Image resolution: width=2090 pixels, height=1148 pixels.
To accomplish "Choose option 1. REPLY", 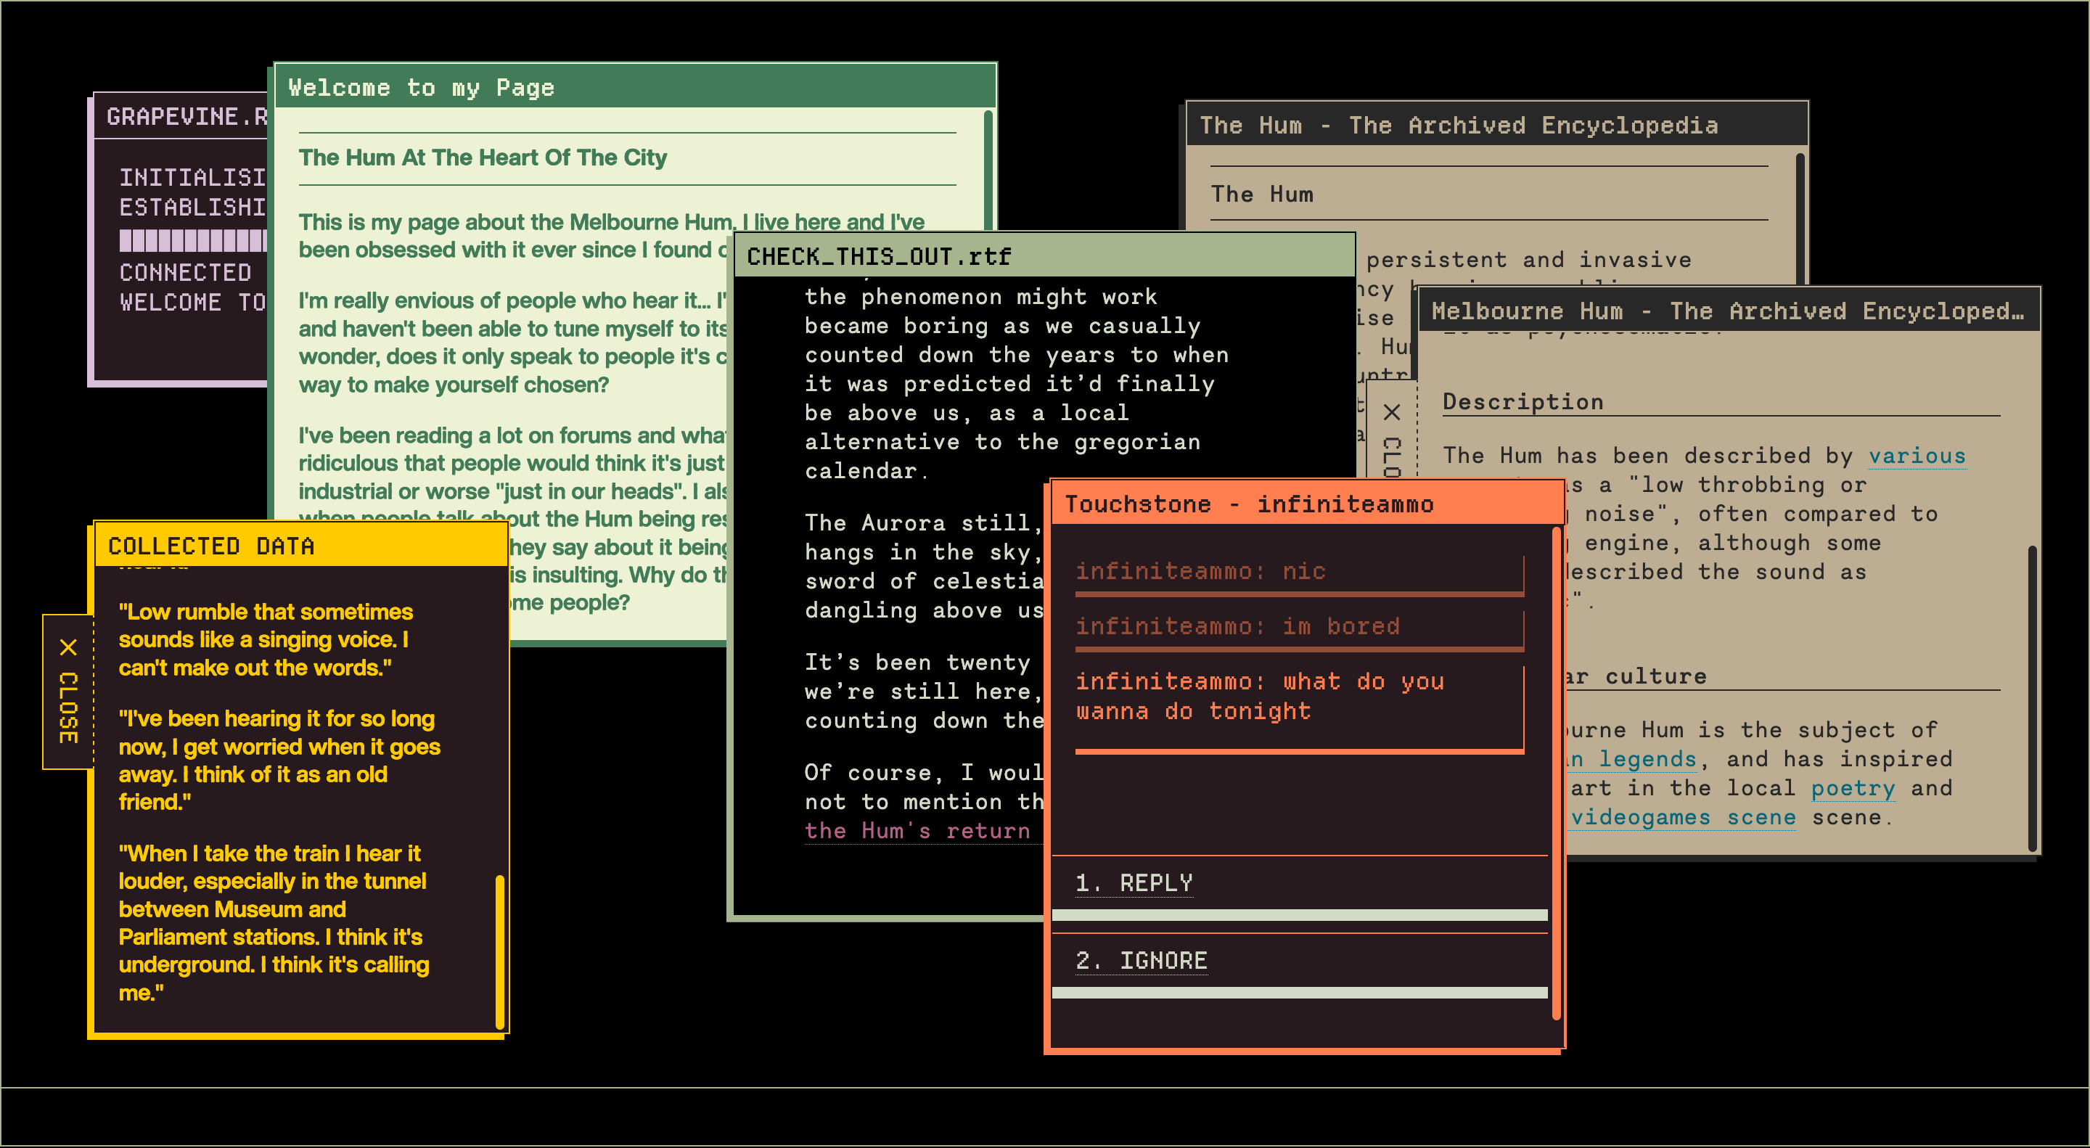I will (x=1134, y=882).
